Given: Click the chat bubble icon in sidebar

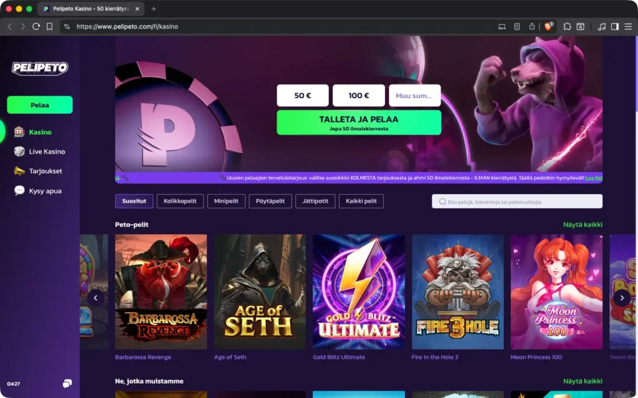Looking at the screenshot, I should [x=67, y=384].
